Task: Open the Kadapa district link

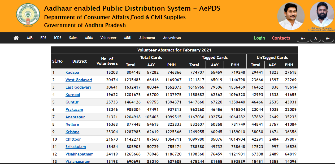Action: click(x=72, y=72)
